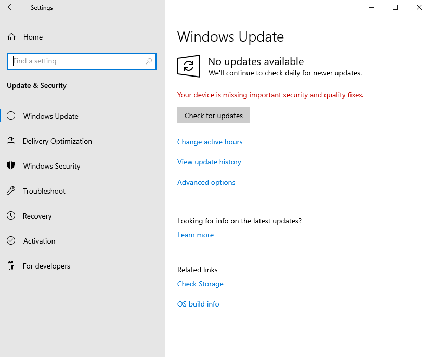The width and height of the screenshot is (429, 357).
Task: Open Check Storage link
Action: [200, 284]
